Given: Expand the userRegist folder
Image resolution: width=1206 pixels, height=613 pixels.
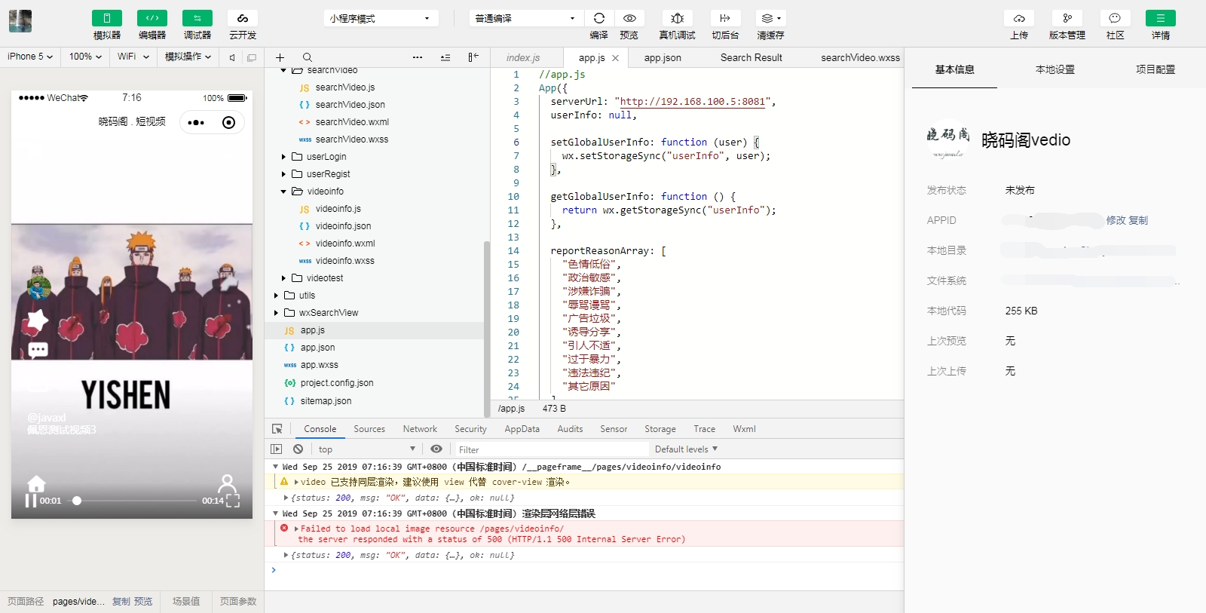Looking at the screenshot, I should point(283,174).
